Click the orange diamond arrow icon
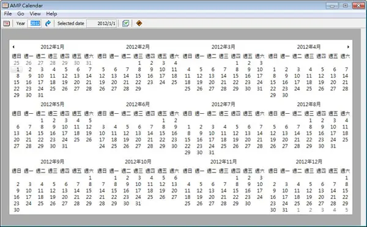The image size is (367, 227). pos(139,23)
